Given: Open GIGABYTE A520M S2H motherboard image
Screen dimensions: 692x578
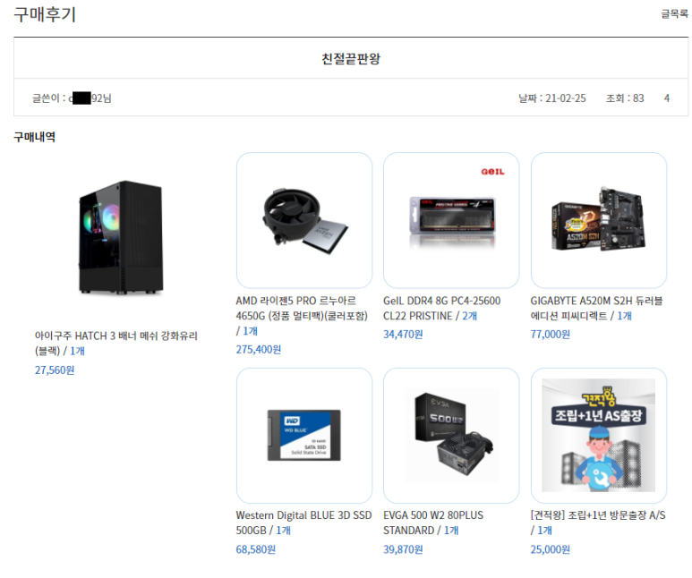Looking at the screenshot, I should coord(598,220).
